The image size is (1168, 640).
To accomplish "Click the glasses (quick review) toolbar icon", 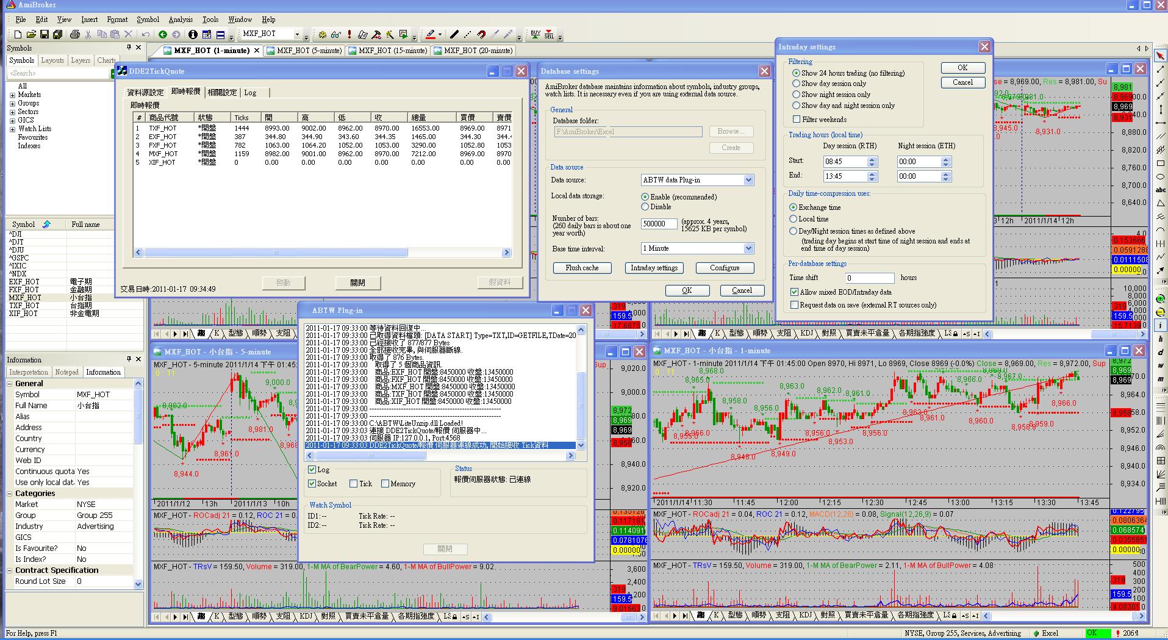I will 335,34.
